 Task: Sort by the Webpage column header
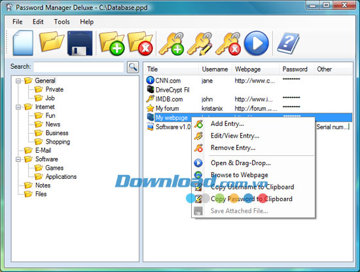coord(256,69)
